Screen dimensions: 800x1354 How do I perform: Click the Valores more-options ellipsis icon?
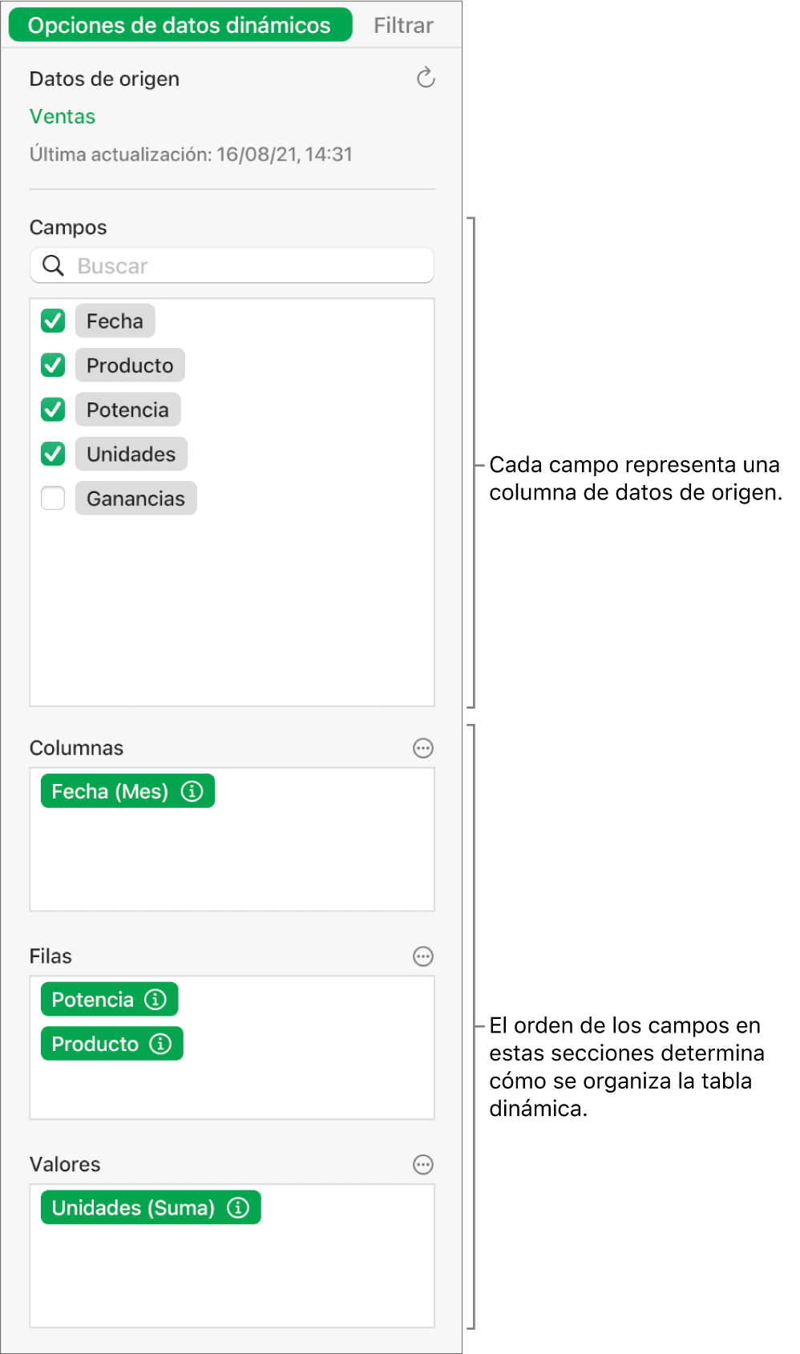(x=422, y=1165)
